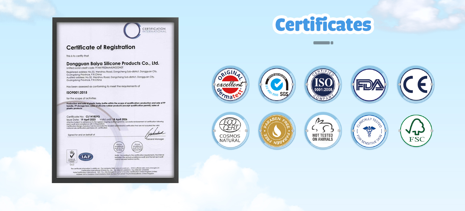
Task: Click the Paraben Free badge
Action: [x=277, y=131]
